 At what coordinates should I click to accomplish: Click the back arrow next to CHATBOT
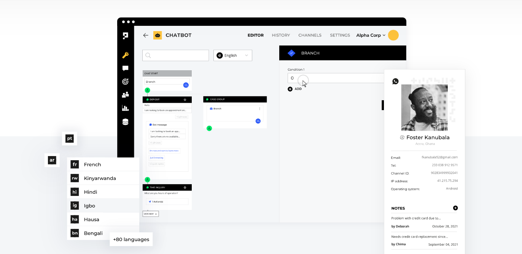(146, 35)
